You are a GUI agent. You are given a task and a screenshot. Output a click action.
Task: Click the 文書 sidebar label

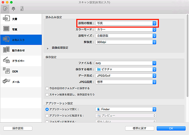click(15, 19)
